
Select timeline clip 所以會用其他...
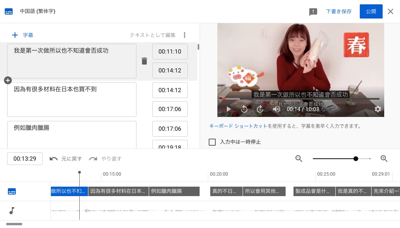pyautogui.click(x=264, y=191)
